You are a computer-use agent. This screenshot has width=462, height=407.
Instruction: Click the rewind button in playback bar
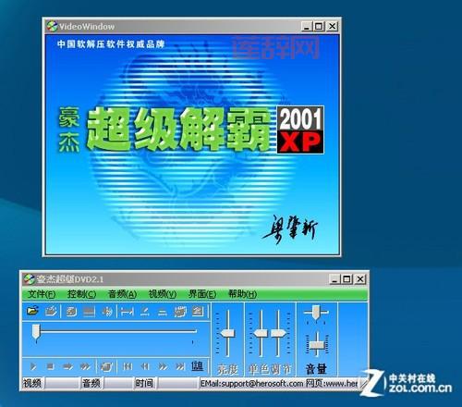[x=145, y=366]
